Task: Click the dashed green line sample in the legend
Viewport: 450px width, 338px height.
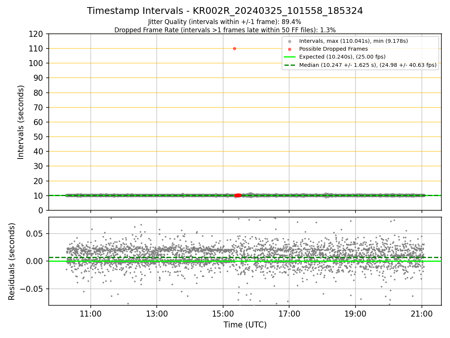Action: click(x=289, y=65)
